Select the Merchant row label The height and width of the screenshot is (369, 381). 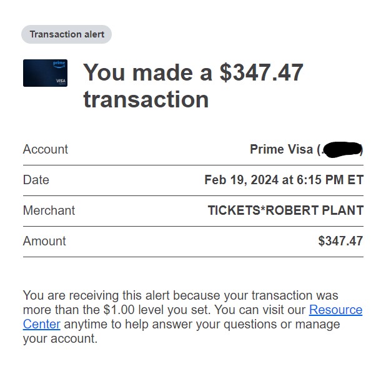coord(49,210)
